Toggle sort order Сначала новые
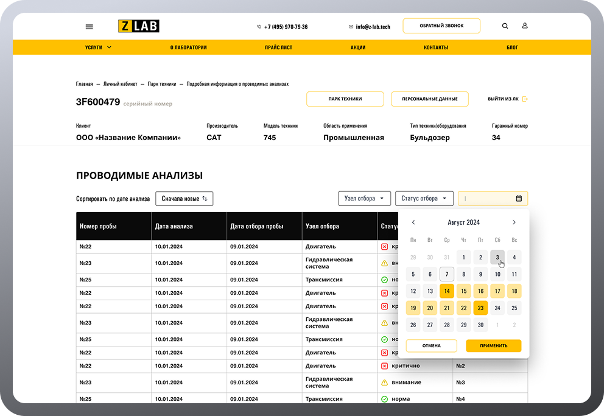 184,199
